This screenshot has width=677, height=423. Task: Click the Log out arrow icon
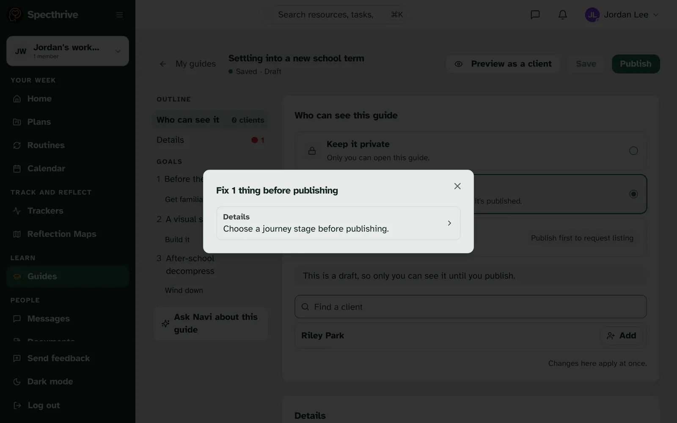click(x=17, y=405)
